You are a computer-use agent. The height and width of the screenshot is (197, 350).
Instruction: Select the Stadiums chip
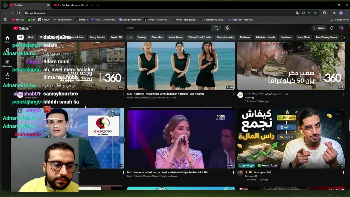coord(245,37)
